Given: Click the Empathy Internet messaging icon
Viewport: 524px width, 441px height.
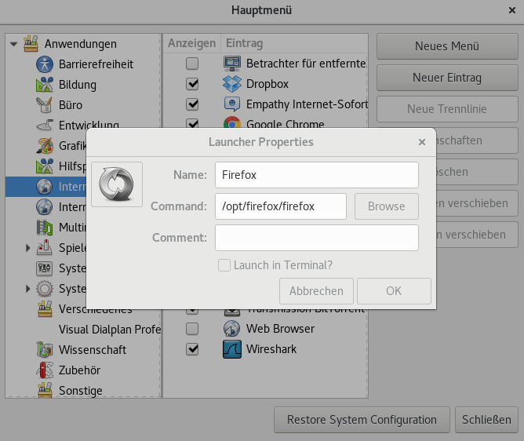Looking at the screenshot, I should [232, 104].
